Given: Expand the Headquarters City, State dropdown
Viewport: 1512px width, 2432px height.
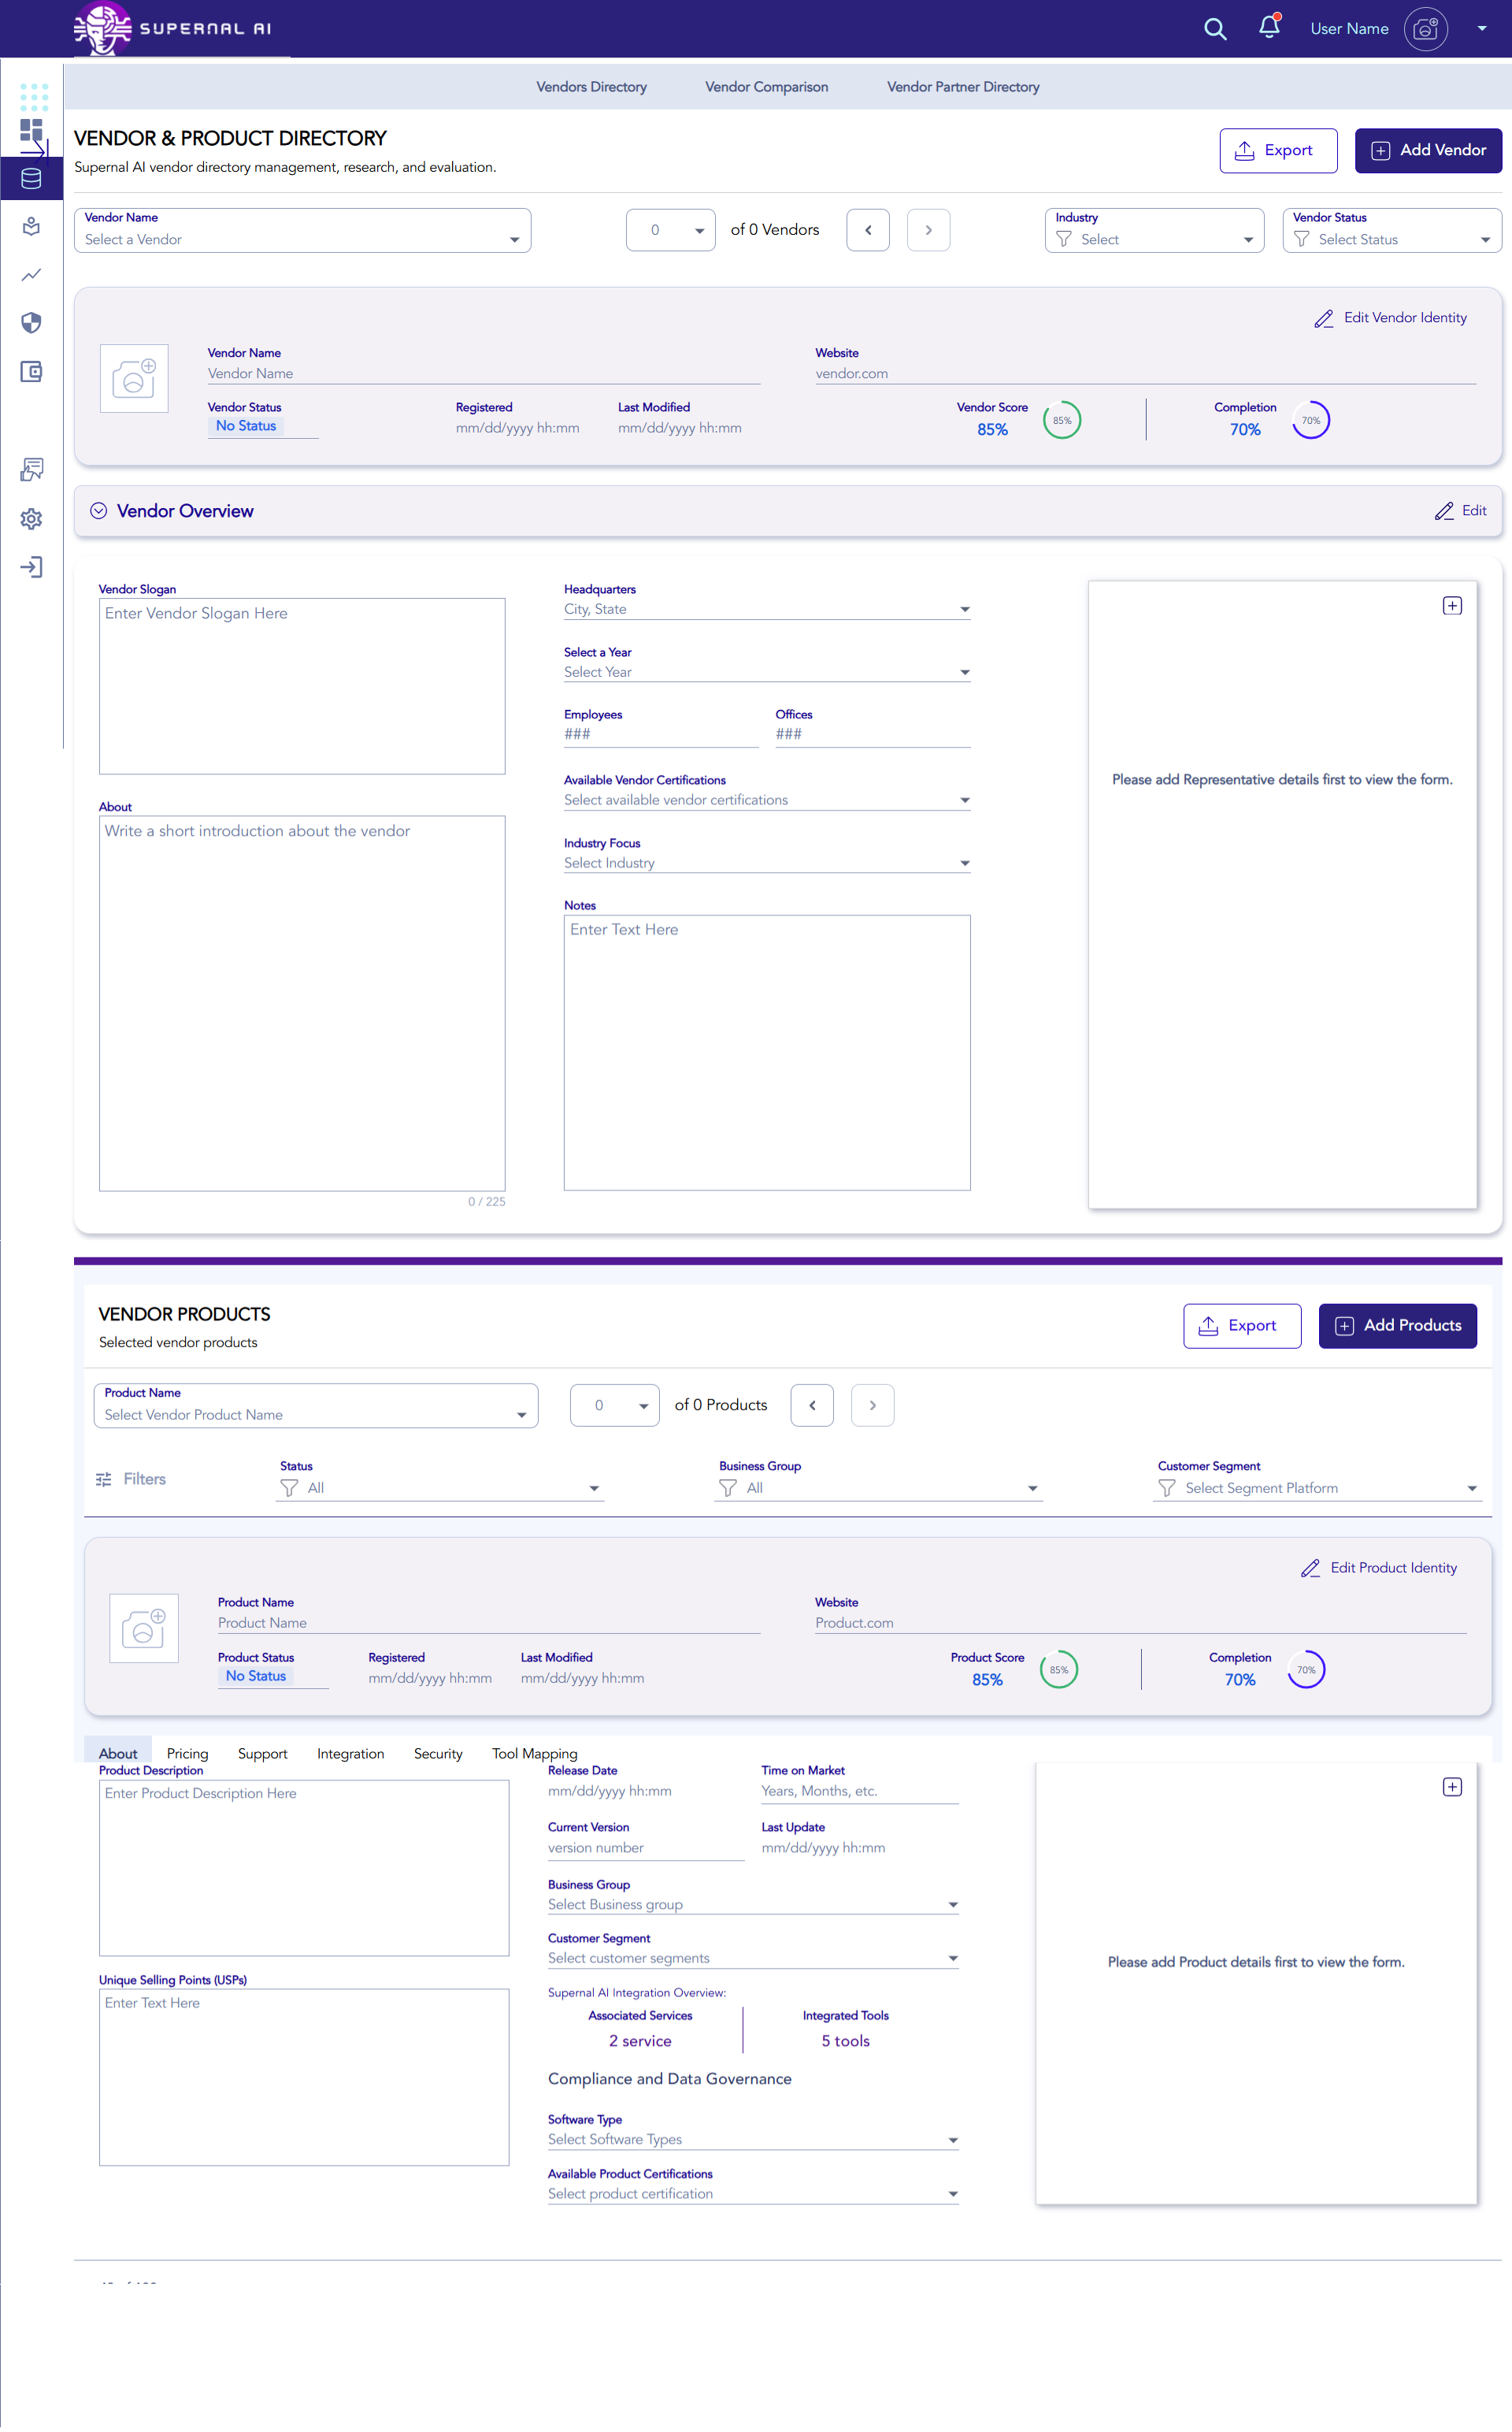Looking at the screenshot, I should coord(766,609).
